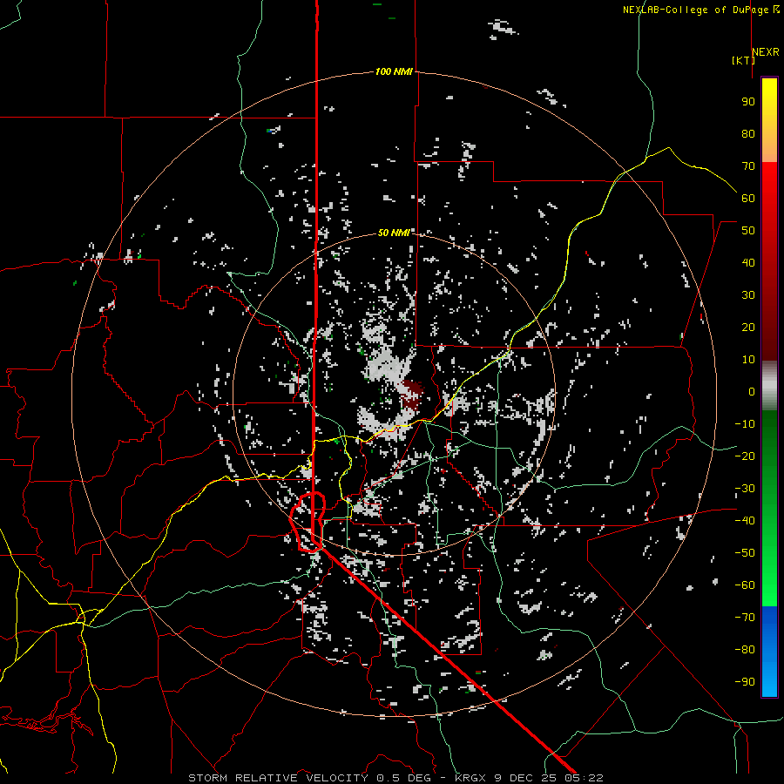784x784 pixels.
Task: Click the 50 NMI range ring label
Action: click(394, 233)
